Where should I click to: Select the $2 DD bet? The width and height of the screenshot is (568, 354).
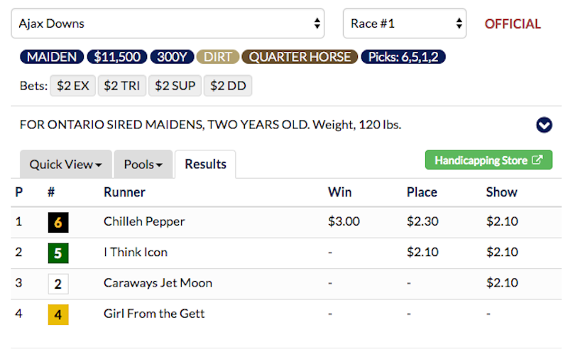point(227,87)
